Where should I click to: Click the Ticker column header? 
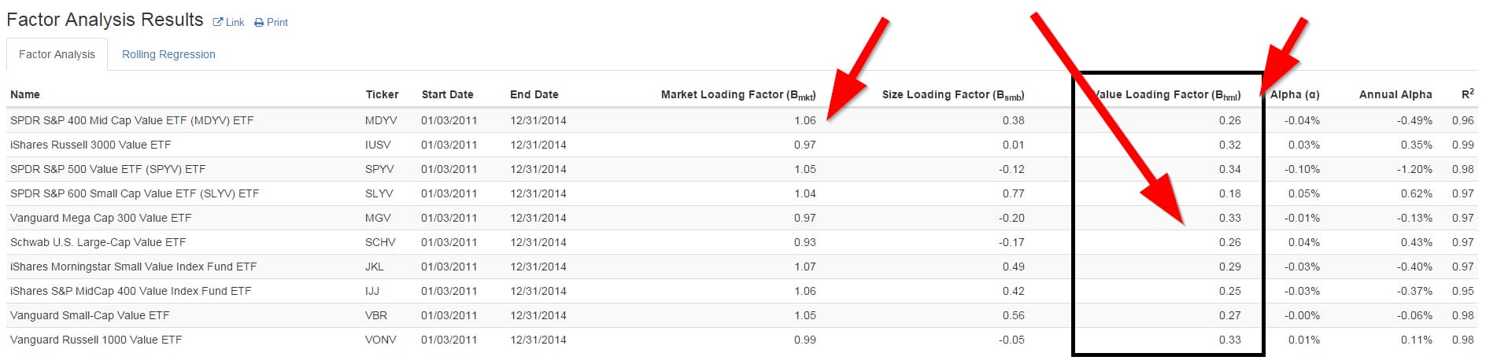click(x=382, y=94)
